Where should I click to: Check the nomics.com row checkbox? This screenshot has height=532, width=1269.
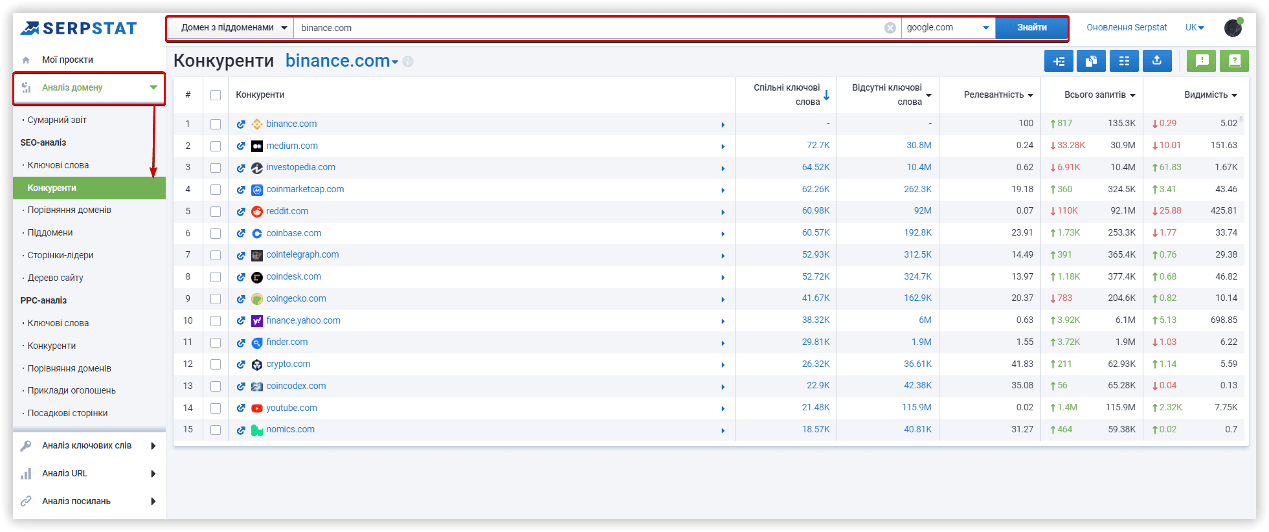[x=216, y=430]
